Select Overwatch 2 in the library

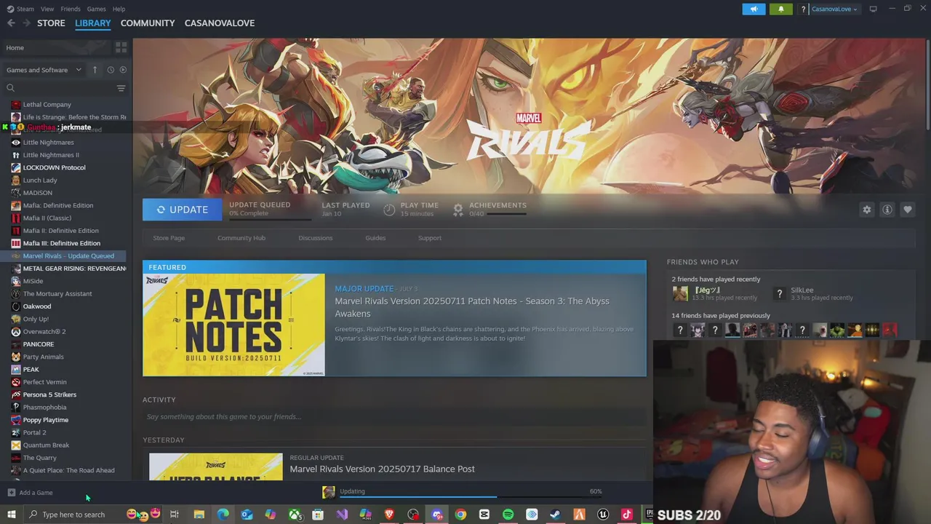coord(44,332)
